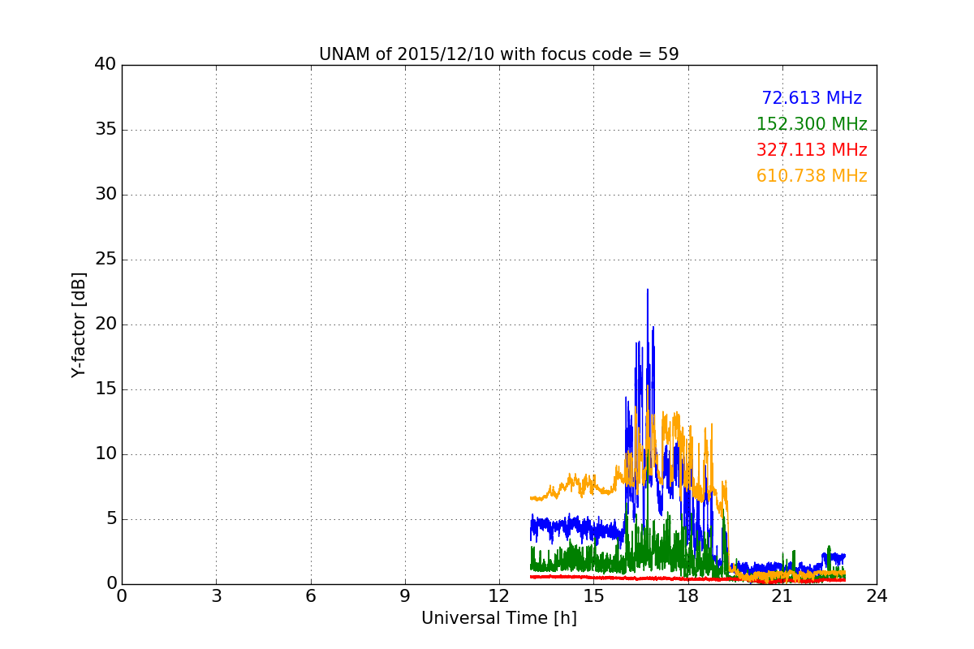Viewport: 974px width, 649px height.
Task: Click the 'Y-factor [dB]' axis label
Action: [x=79, y=324]
